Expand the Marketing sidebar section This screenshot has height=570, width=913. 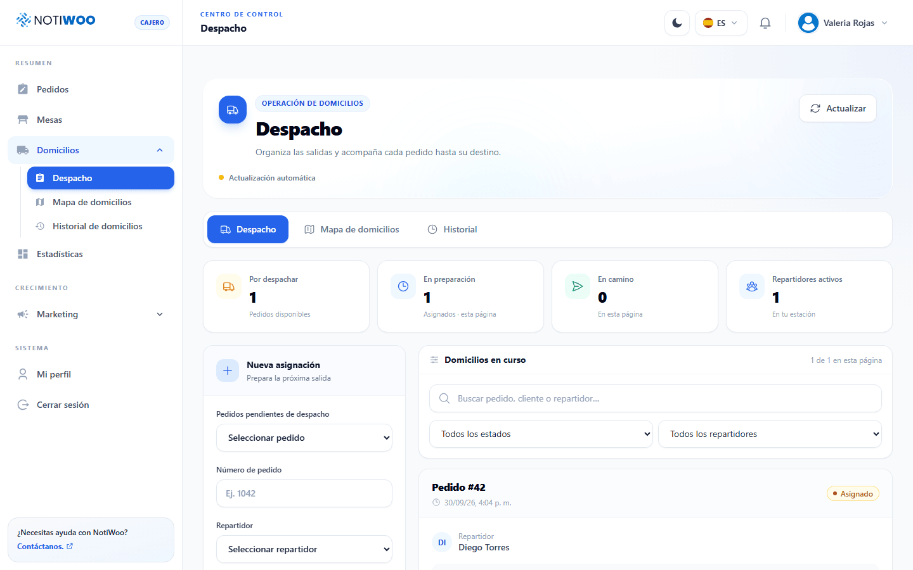[x=91, y=314]
